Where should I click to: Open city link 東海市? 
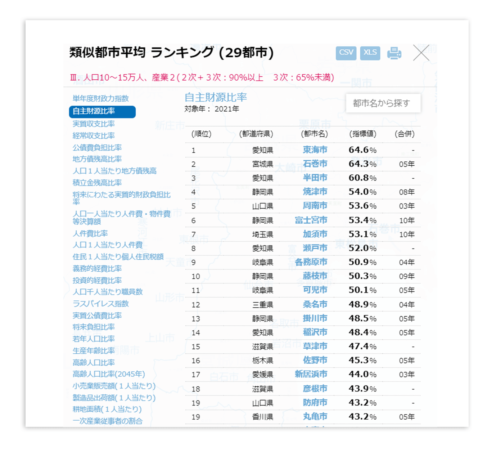[x=315, y=150]
